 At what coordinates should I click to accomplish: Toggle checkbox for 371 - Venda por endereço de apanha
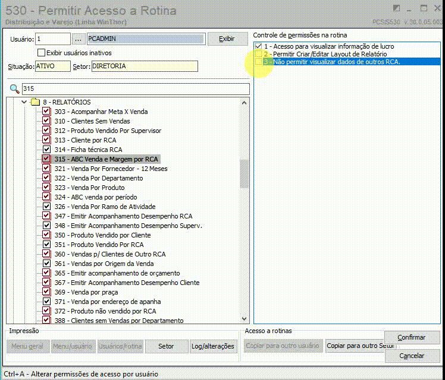click(46, 301)
